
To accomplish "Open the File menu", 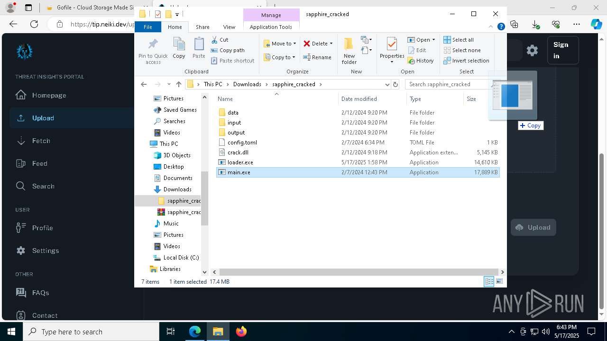I will pyautogui.click(x=148, y=27).
